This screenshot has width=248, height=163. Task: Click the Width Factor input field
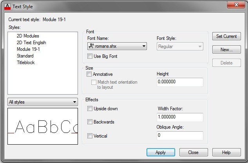(x=180, y=117)
